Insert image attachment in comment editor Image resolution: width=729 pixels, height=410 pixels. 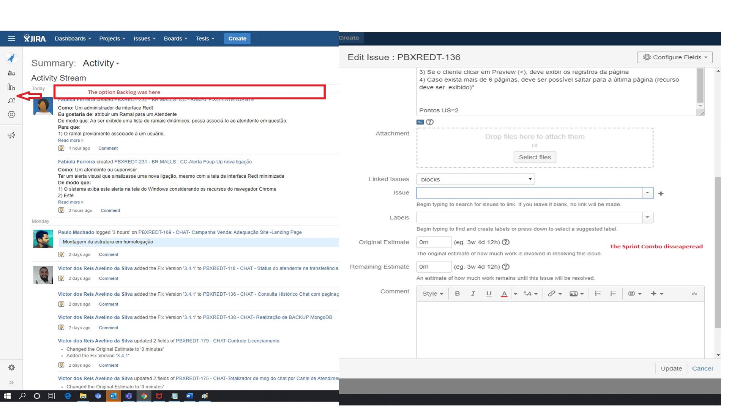tap(576, 293)
